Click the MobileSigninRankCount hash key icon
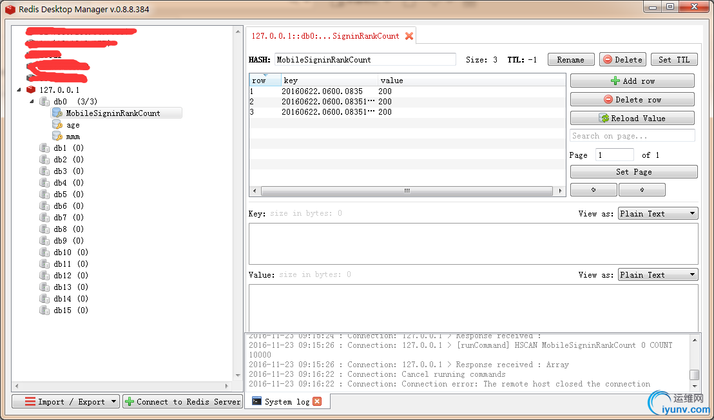The image size is (714, 420). click(57, 113)
